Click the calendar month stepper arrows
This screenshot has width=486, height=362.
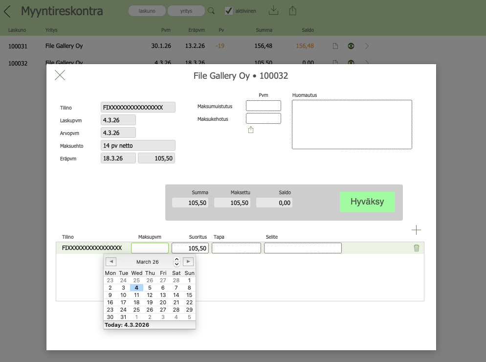[x=177, y=262]
